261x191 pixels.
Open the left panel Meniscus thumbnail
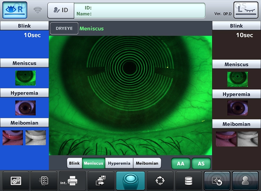[x=25, y=78]
